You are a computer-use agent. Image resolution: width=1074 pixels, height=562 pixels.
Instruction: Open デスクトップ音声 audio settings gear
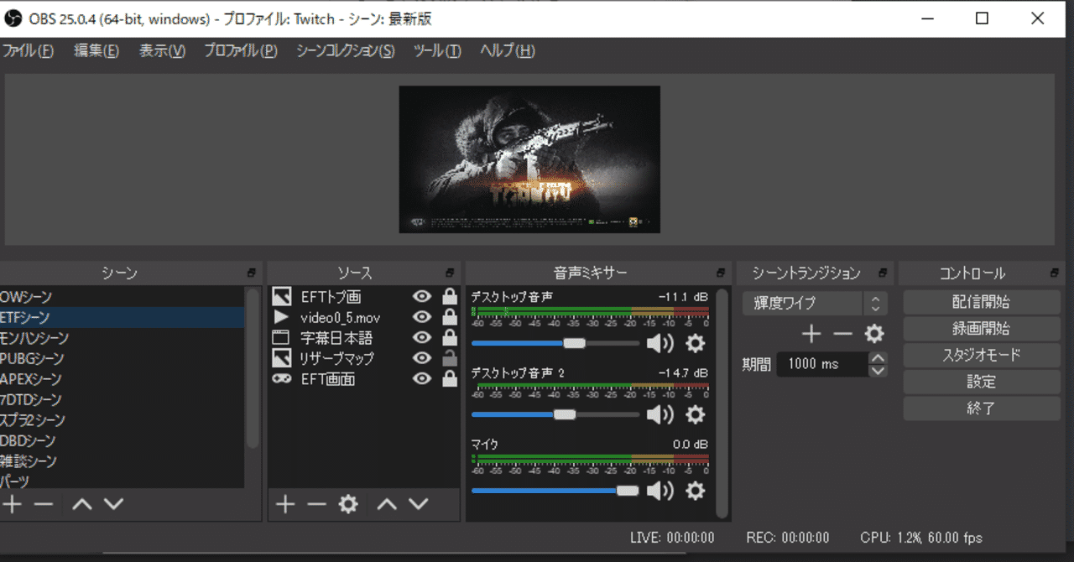click(696, 343)
